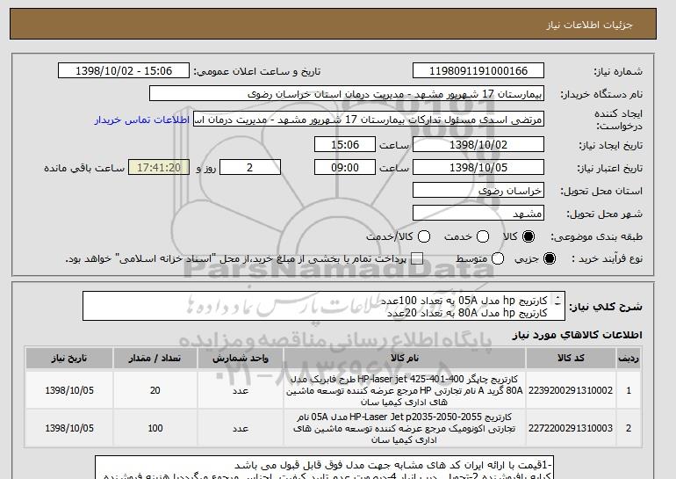Click the اطلاعات کالاهای مورد نیاز heading
The width and height of the screenshot is (676, 479).
click(x=577, y=335)
